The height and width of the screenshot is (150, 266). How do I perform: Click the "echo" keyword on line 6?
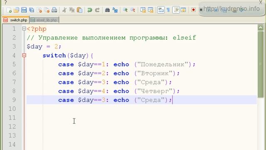pos(121,73)
